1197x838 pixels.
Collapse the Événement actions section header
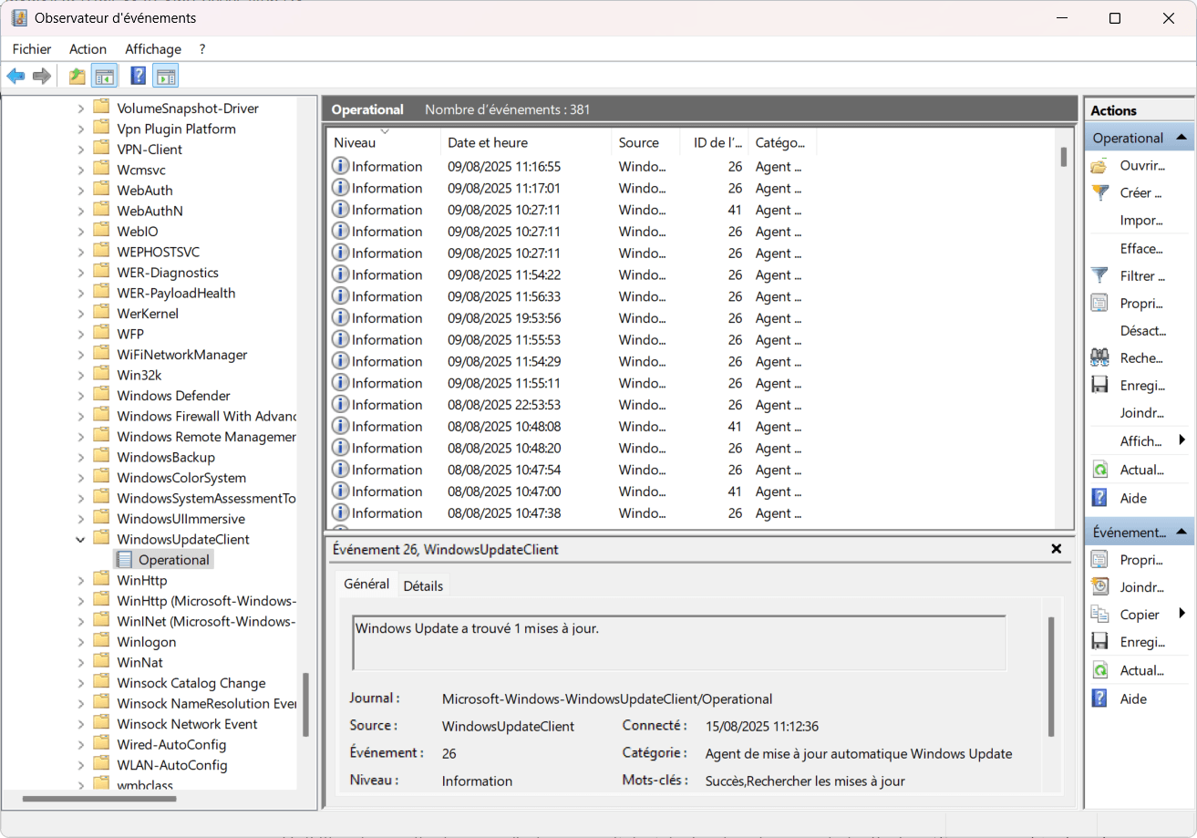(x=1182, y=532)
